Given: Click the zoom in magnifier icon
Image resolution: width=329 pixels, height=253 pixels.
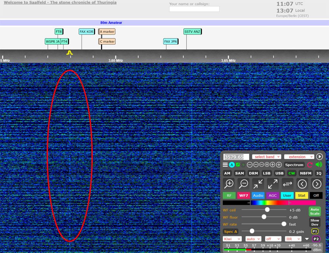Looking at the screenshot, I should 229,184.
